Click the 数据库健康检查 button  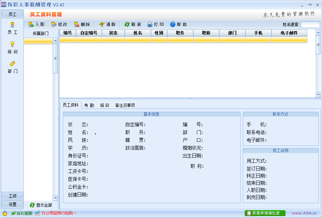[x=265, y=213]
